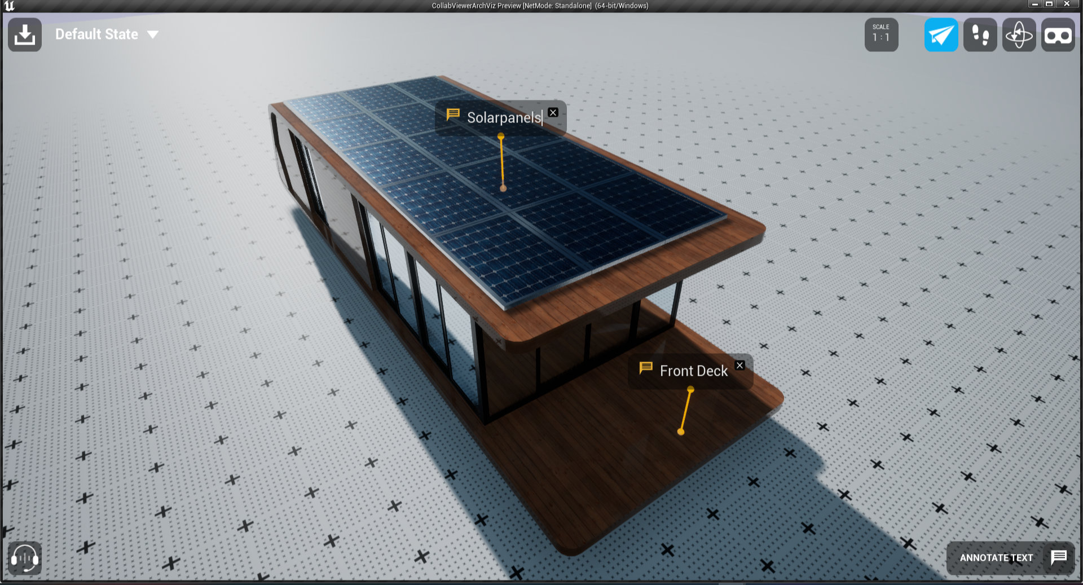This screenshot has width=1083, height=585.
Task: Click the Solarpanels comment icon
Action: click(453, 115)
